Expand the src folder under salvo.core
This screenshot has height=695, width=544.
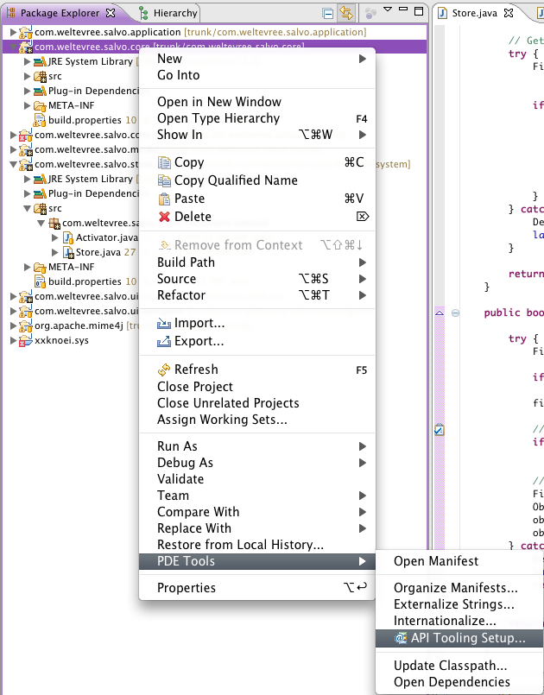coord(27,76)
